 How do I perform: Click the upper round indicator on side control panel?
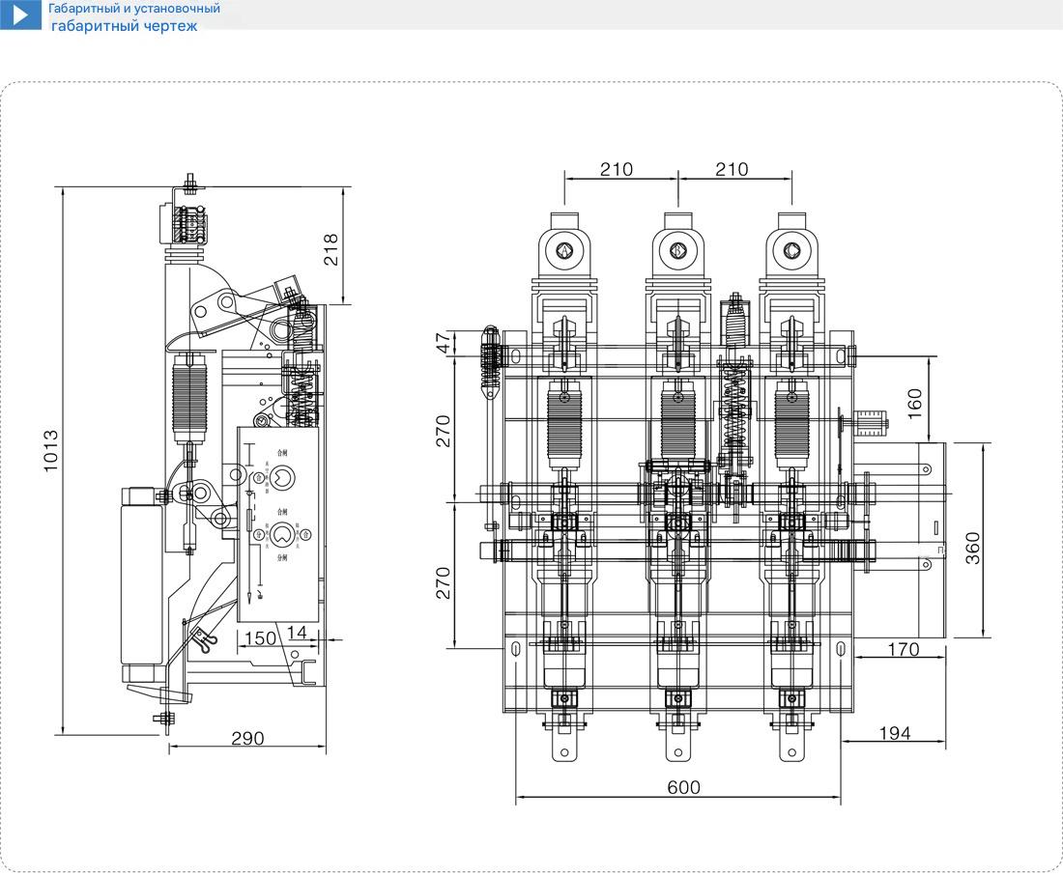pos(283,475)
